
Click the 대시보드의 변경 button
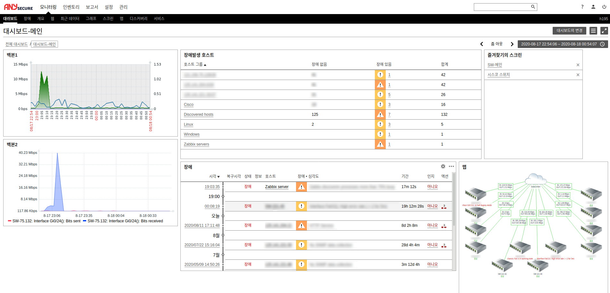569,31
